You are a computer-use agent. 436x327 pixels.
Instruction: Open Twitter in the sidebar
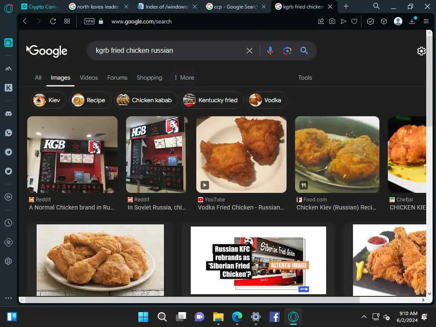pos(9,171)
